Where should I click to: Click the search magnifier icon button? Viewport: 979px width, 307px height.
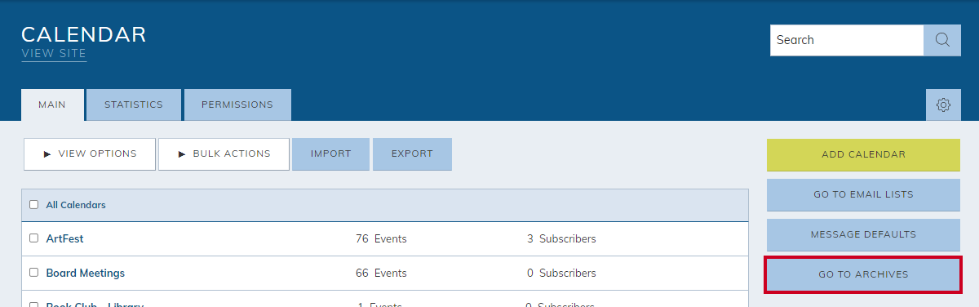coord(942,40)
